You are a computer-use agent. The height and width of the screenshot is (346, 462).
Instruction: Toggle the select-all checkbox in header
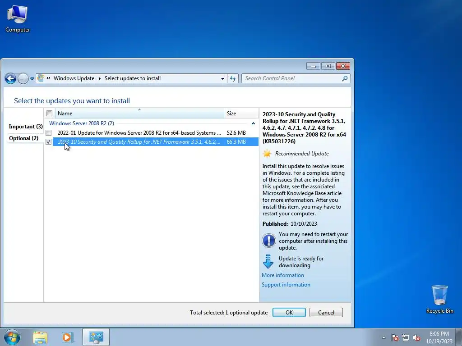point(49,113)
